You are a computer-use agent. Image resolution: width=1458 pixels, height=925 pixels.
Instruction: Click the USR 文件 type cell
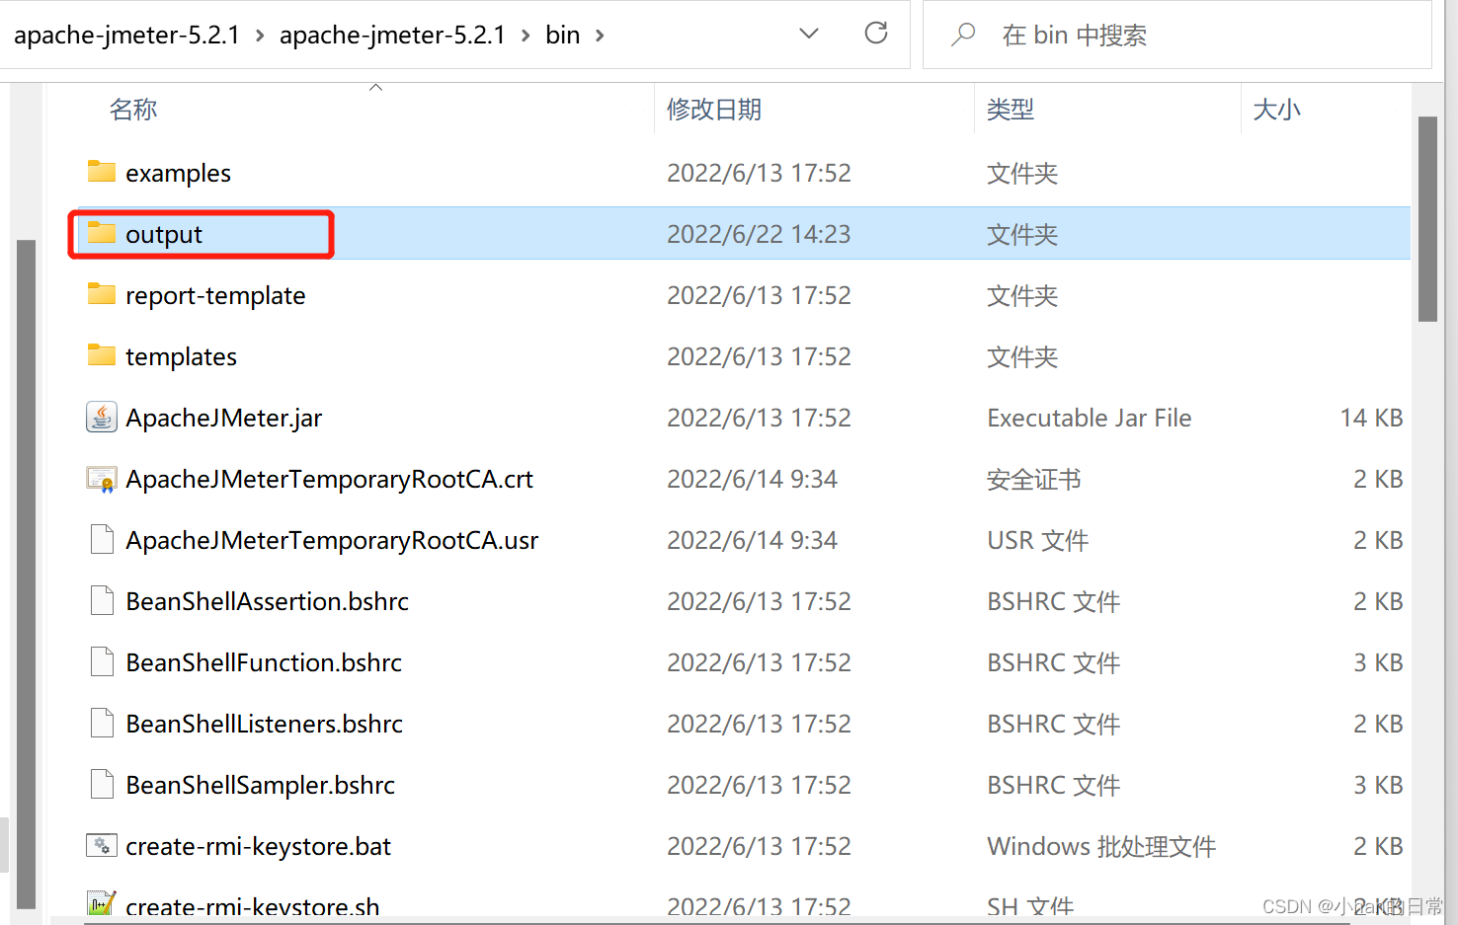coord(1038,540)
